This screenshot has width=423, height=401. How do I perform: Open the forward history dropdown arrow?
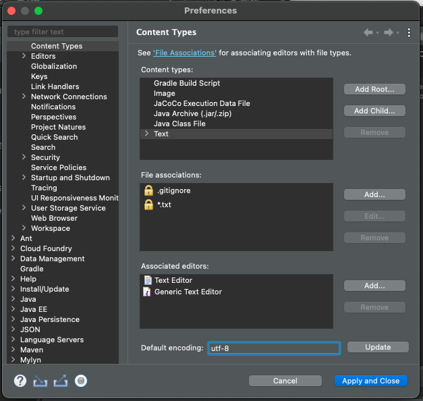(397, 33)
